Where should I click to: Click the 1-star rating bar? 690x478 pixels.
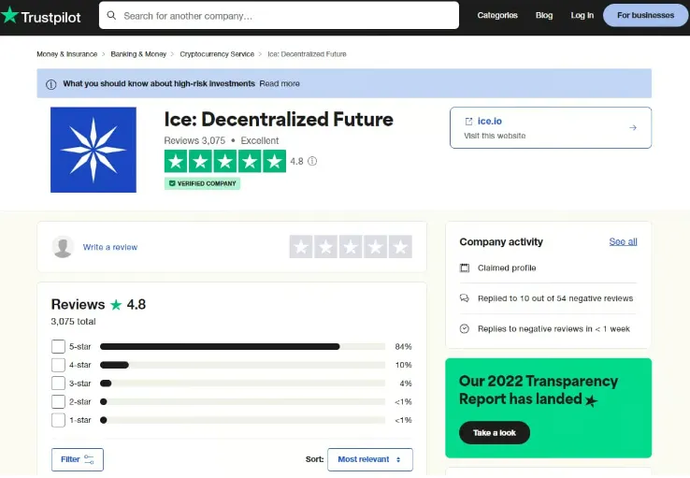[242, 420]
